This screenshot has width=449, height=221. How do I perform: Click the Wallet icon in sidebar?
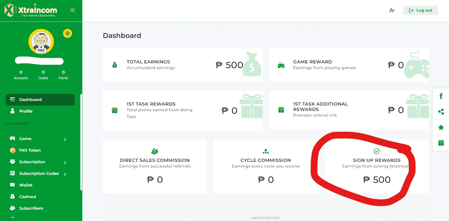pyautogui.click(x=12, y=185)
